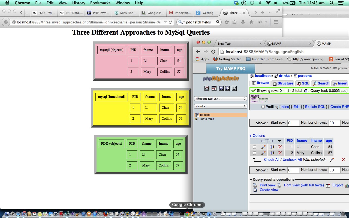Open the Firefox bookmarks list icon
The height and width of the screenshot is (218, 349).
234,22
